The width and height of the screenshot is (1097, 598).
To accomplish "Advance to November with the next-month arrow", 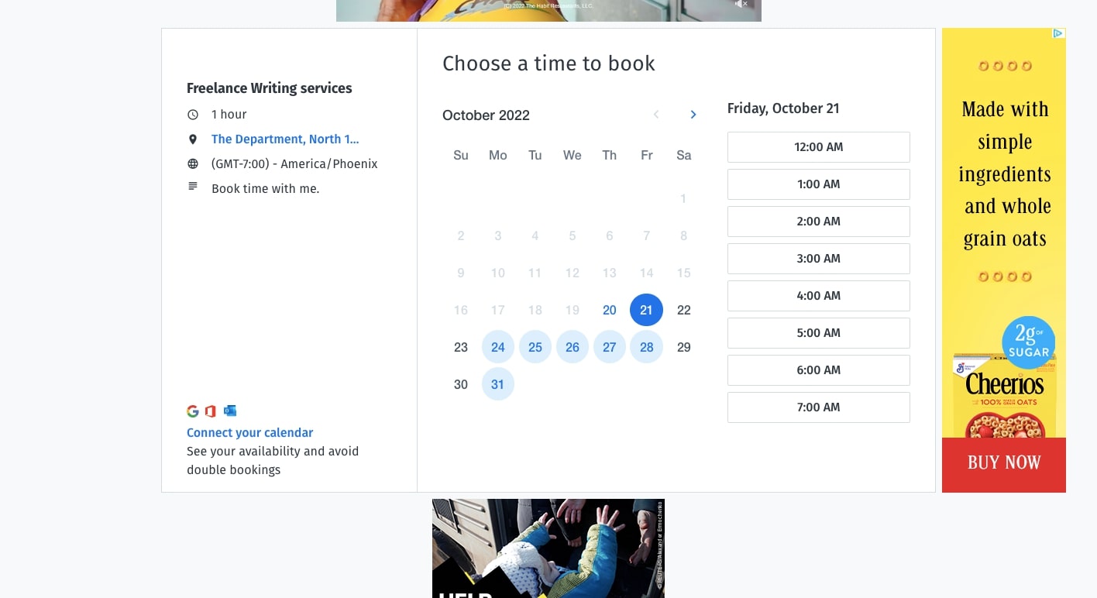I will [x=693, y=114].
